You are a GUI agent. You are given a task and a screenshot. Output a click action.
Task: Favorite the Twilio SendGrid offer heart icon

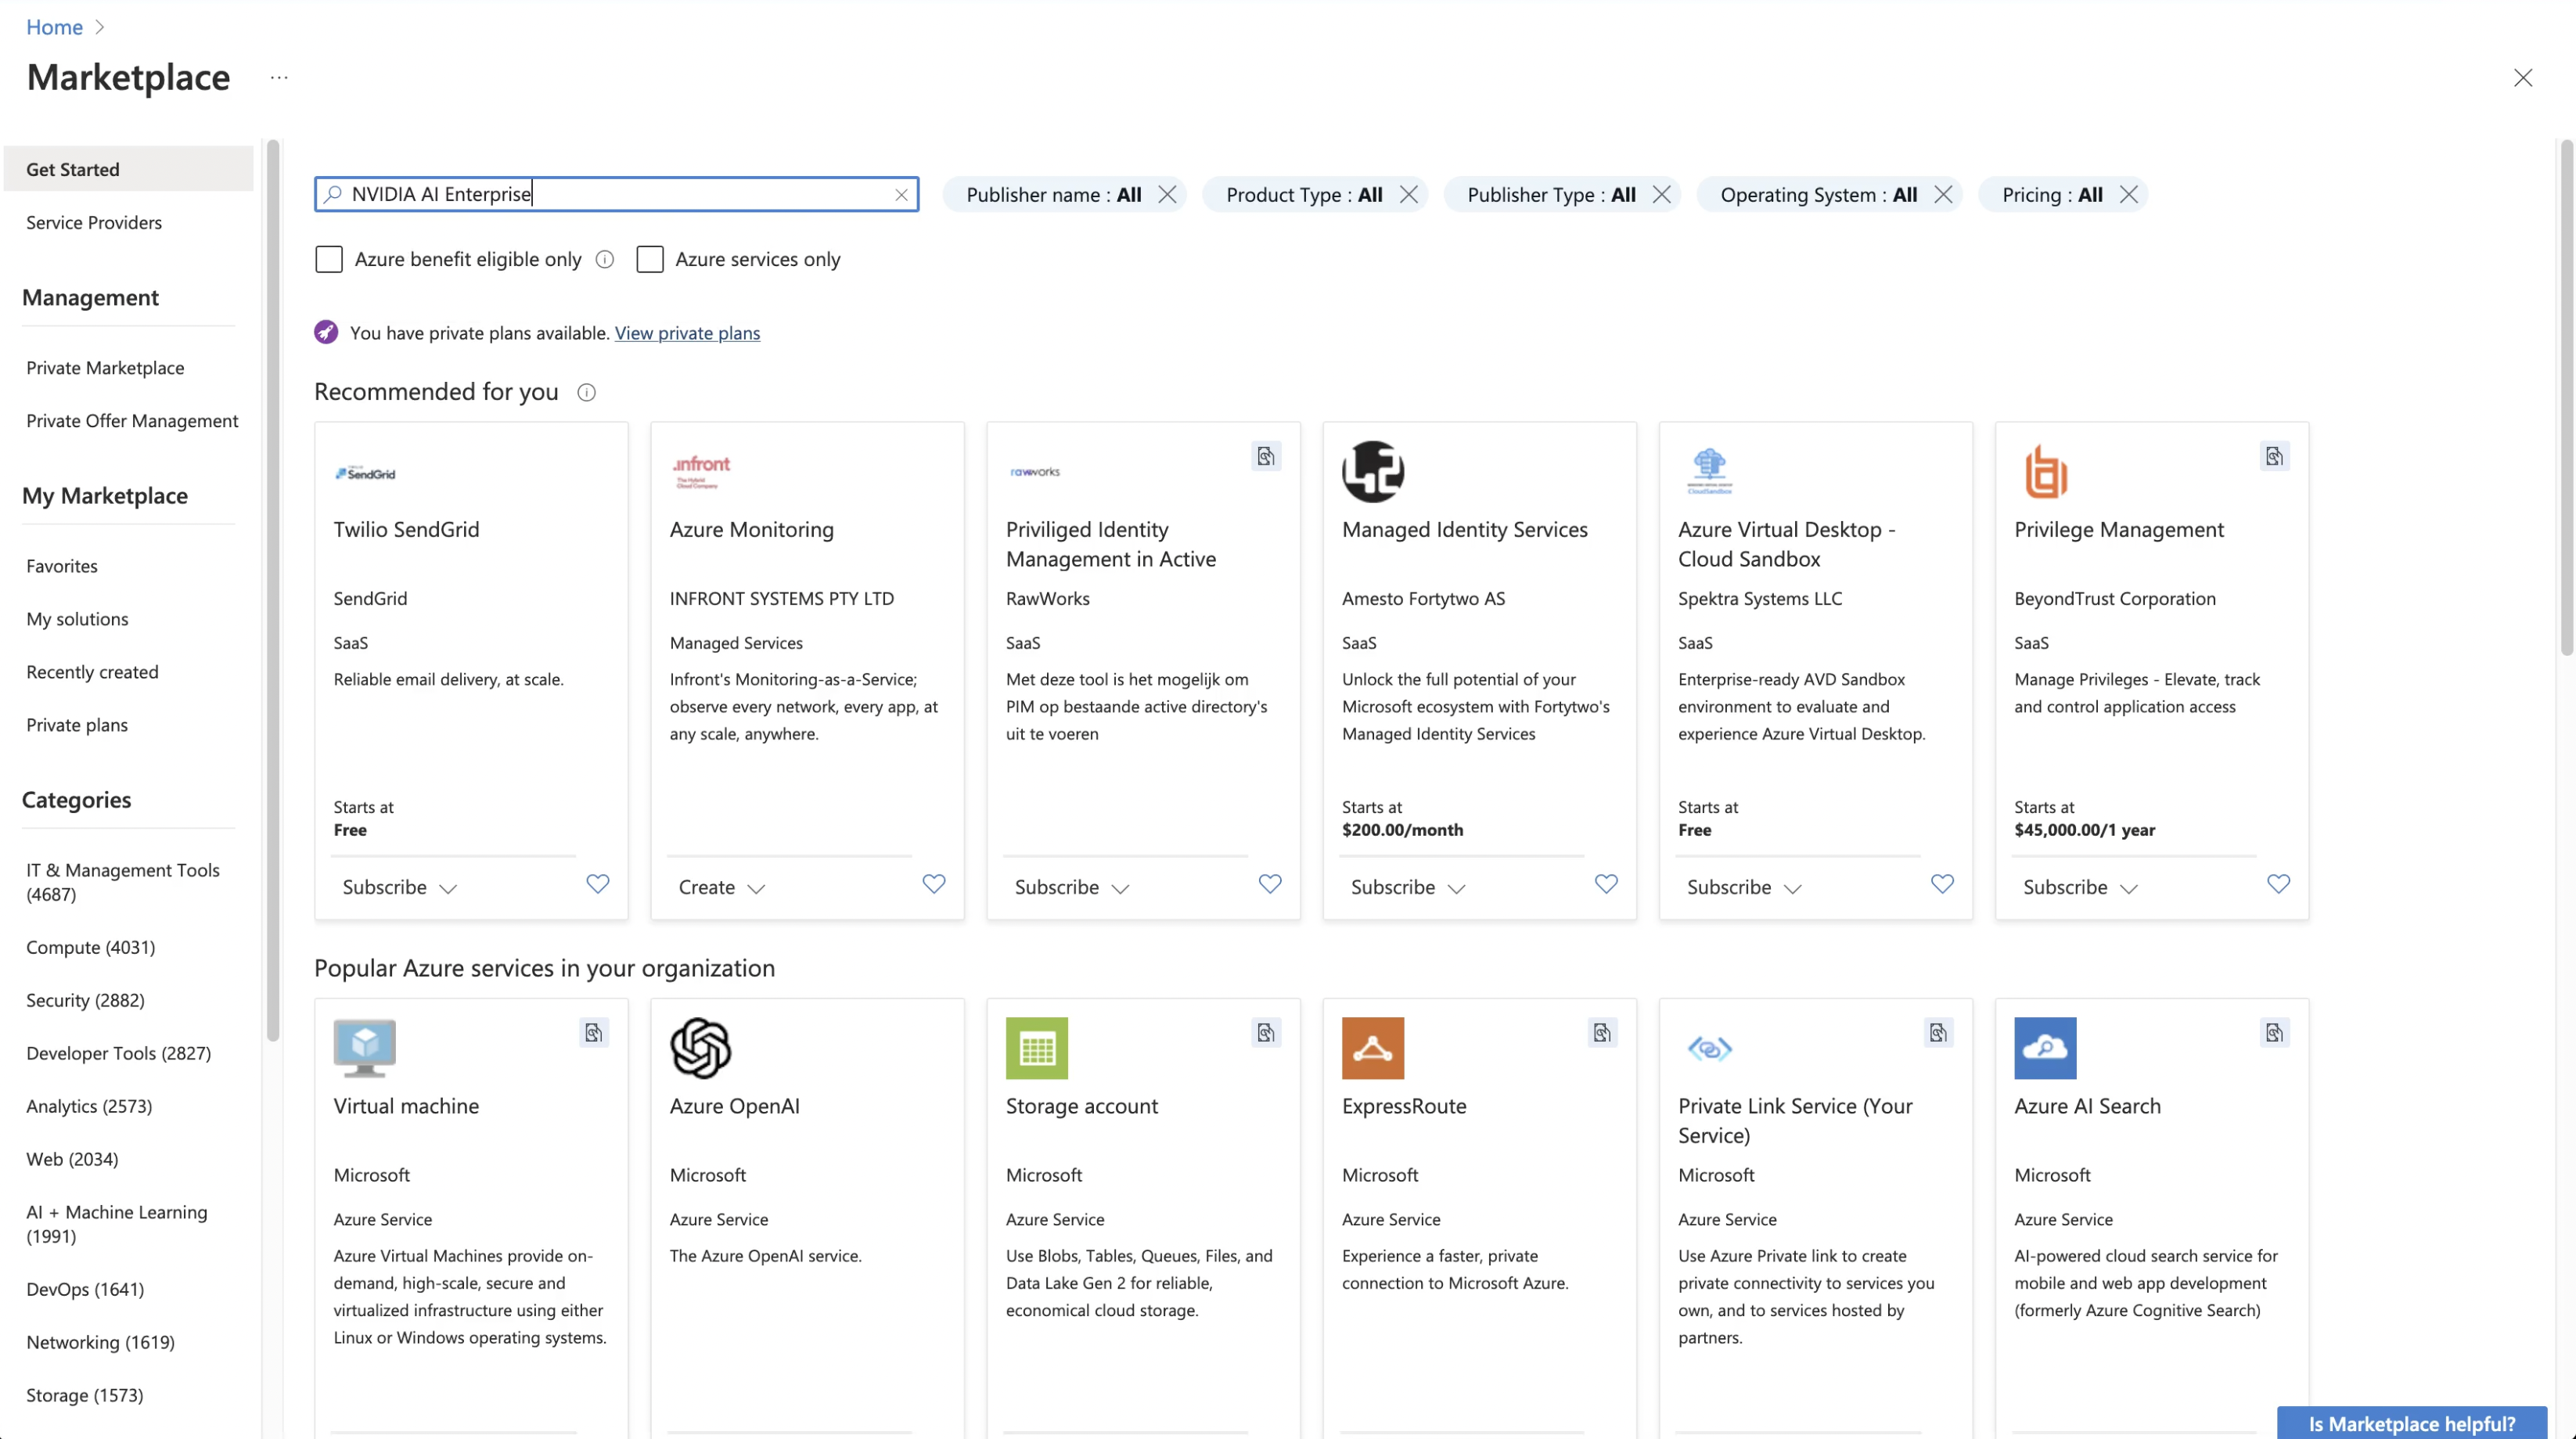(597, 884)
